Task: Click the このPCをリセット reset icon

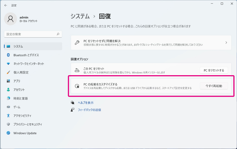Action: click(x=77, y=70)
